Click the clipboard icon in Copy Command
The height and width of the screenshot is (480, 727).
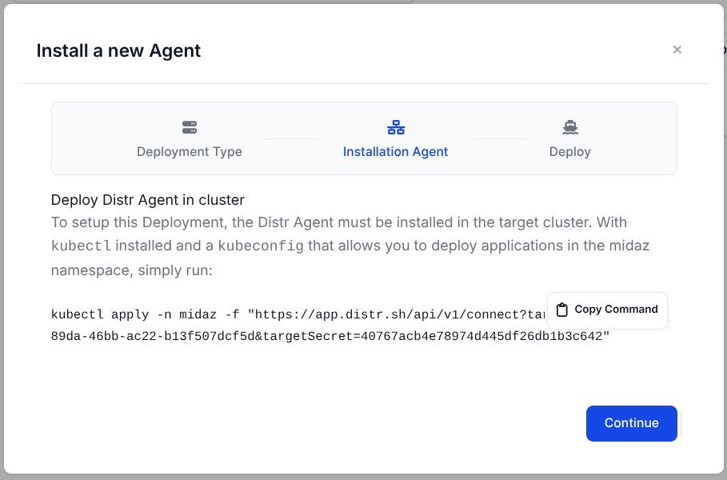coord(562,310)
